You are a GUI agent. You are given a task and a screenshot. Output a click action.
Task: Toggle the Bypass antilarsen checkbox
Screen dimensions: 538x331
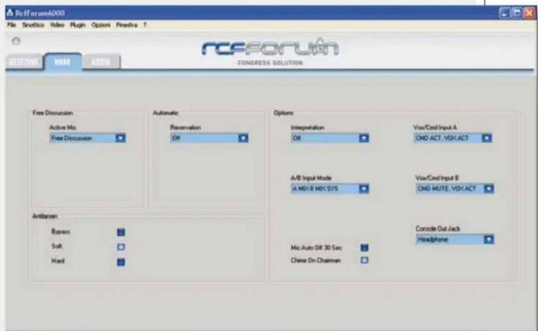121,233
